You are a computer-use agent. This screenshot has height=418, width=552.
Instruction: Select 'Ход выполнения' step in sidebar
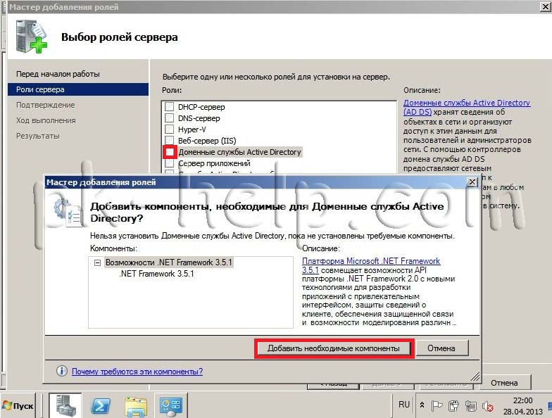point(46,120)
